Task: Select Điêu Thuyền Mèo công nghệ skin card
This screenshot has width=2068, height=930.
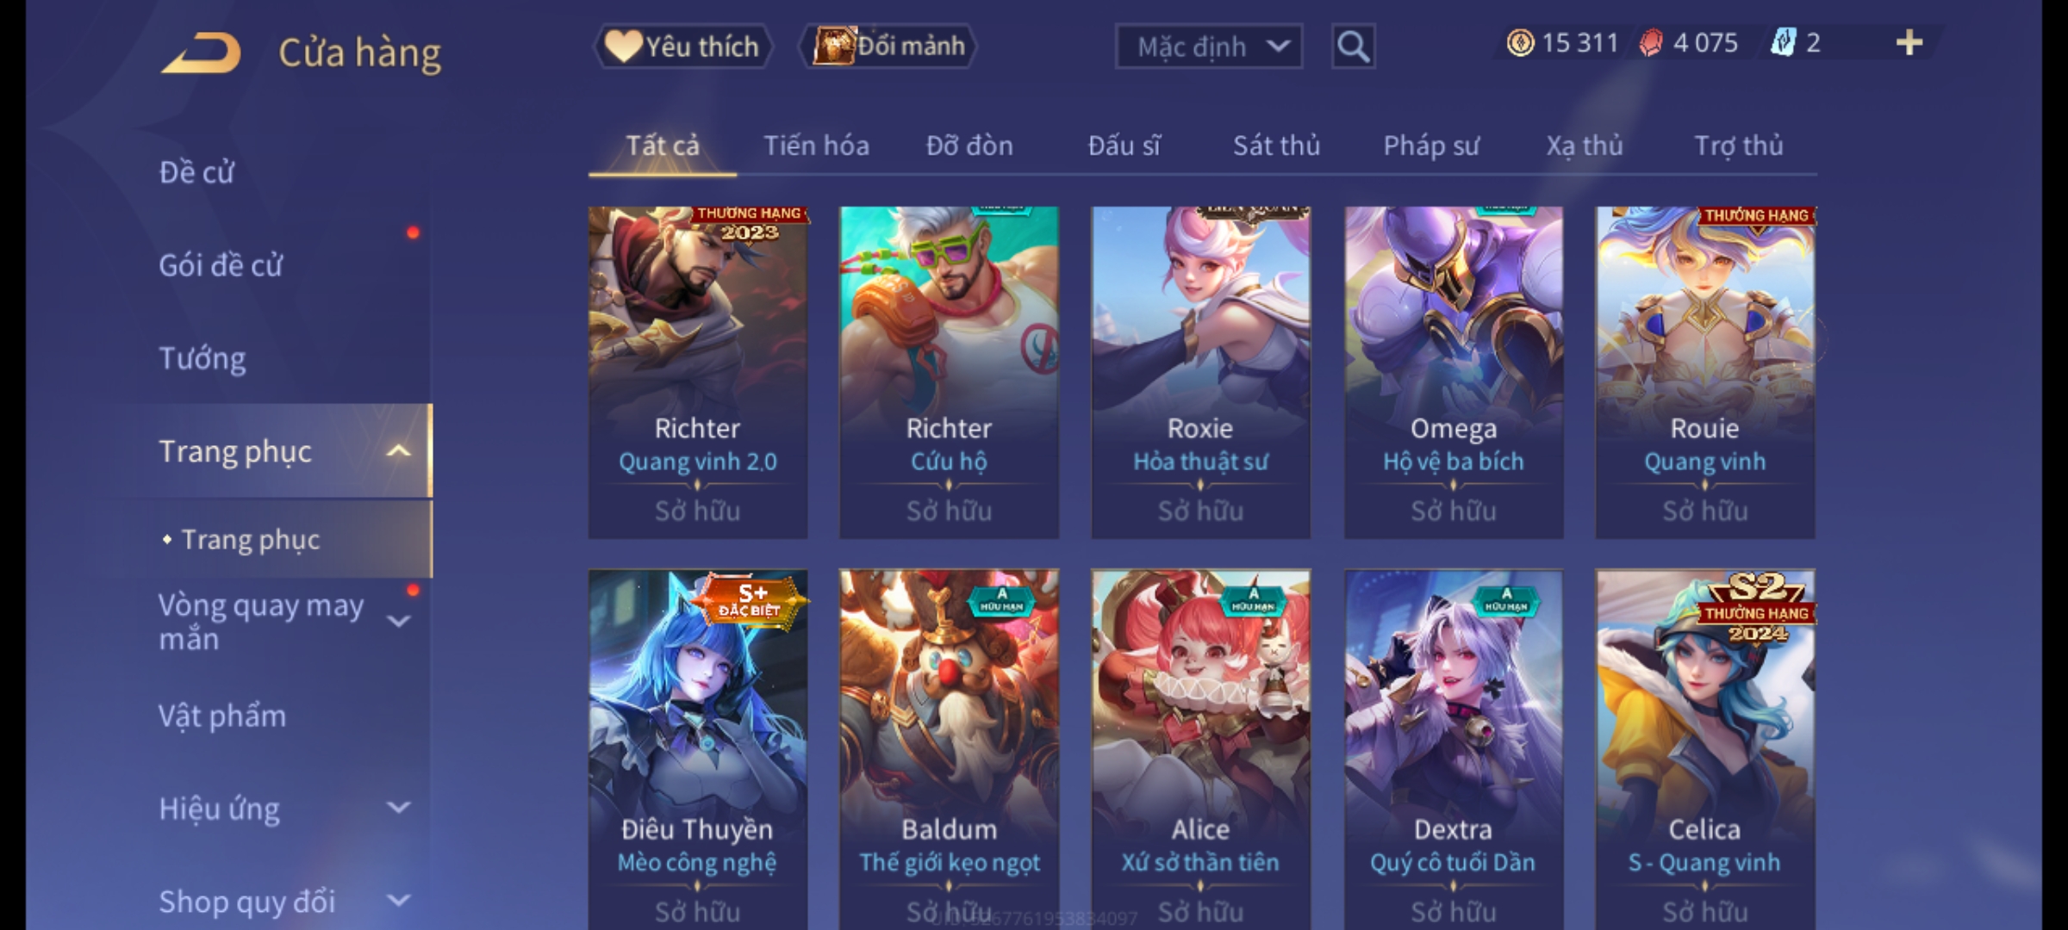Action: (698, 749)
